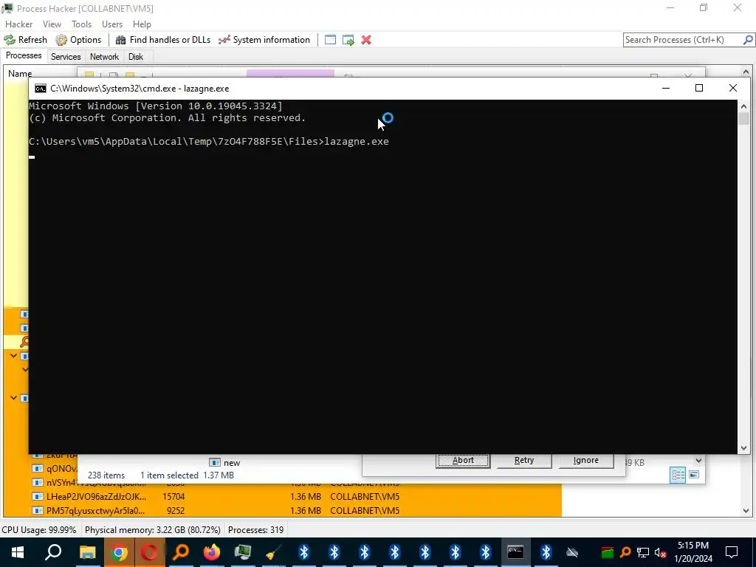
Task: Click 'Processes: 319' status entry
Action: pos(255,529)
